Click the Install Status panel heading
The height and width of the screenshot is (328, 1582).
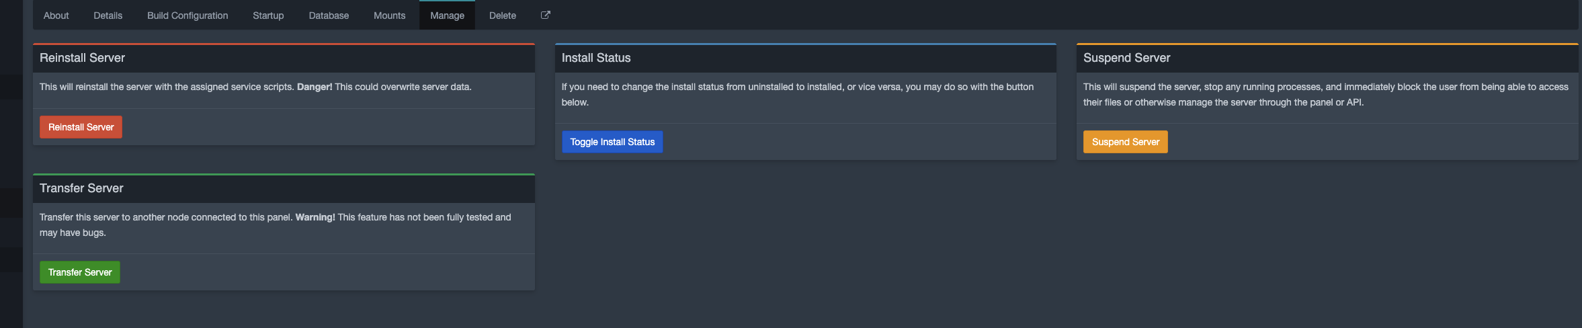tap(596, 58)
